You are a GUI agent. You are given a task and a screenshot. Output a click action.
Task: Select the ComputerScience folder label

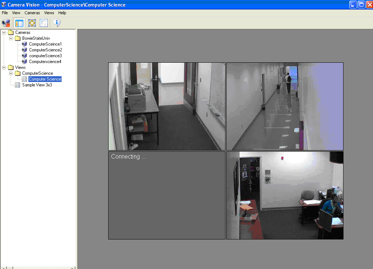point(38,73)
